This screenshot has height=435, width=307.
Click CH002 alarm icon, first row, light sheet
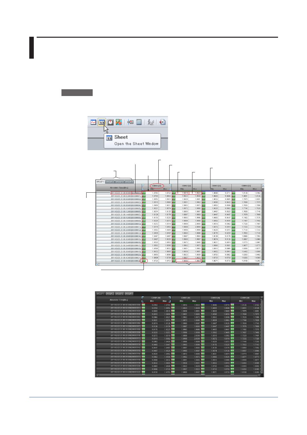pyautogui.click(x=173, y=193)
